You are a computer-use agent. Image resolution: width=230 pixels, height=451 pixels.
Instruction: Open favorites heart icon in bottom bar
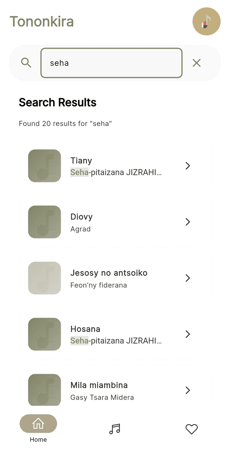tap(192, 429)
